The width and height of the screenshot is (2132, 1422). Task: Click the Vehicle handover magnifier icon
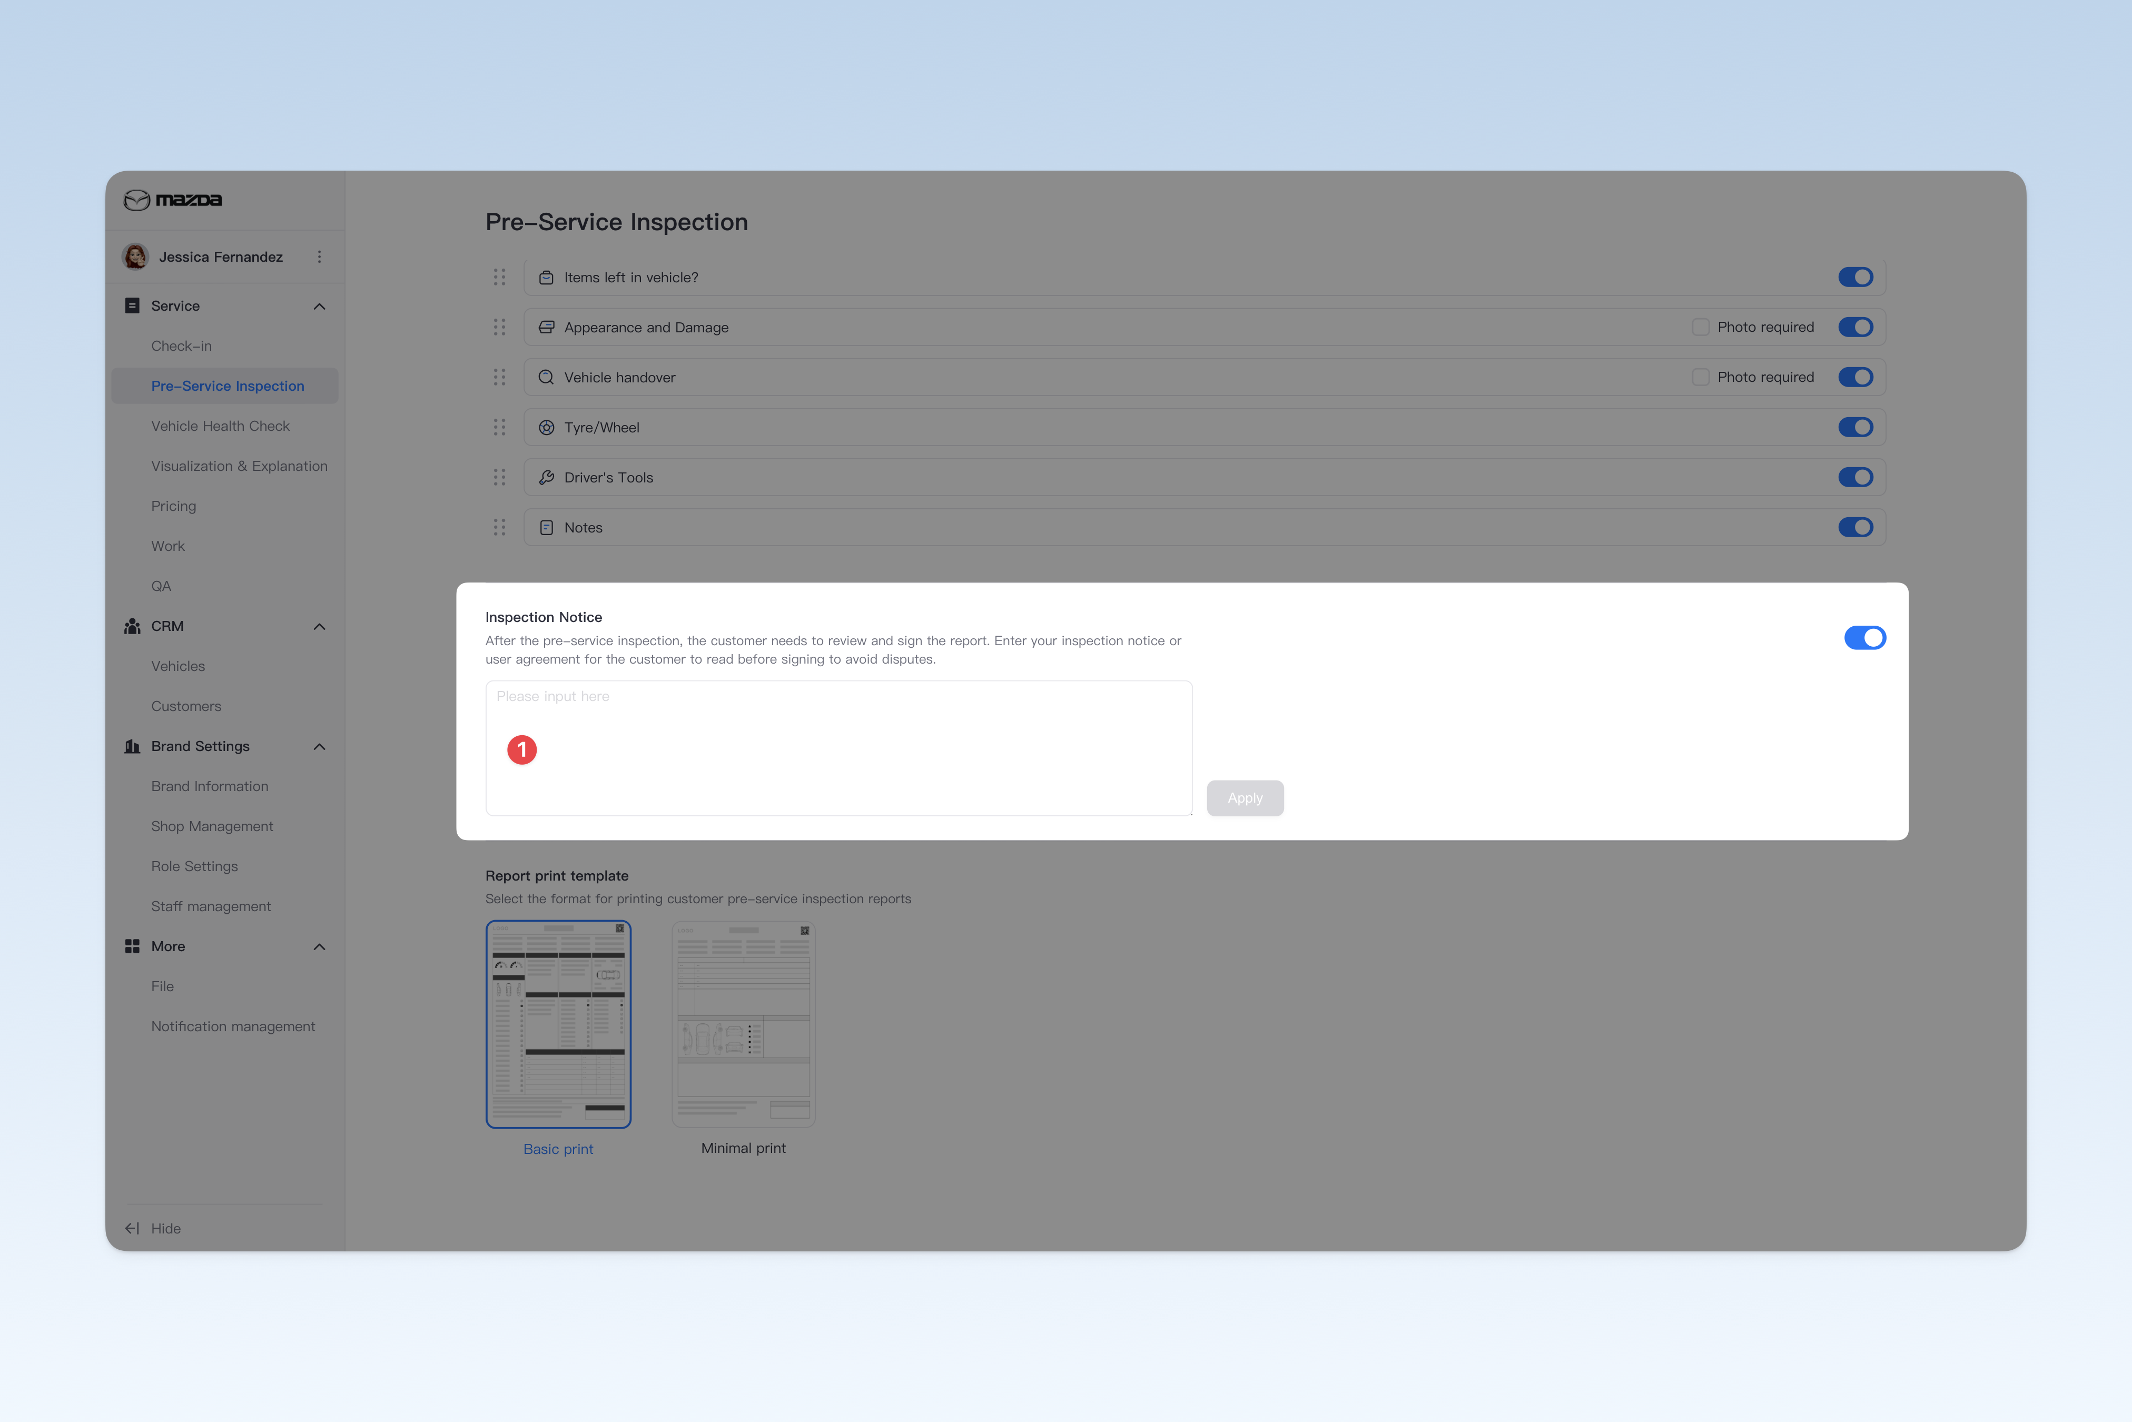(x=546, y=377)
